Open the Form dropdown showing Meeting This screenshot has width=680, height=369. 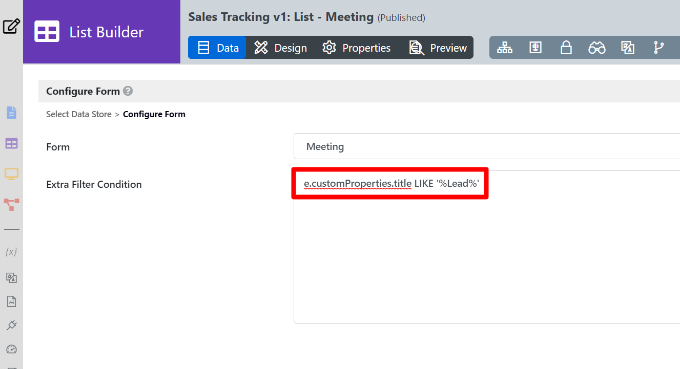click(487, 146)
